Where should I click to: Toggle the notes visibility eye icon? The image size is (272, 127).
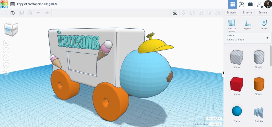click(x=175, y=13)
